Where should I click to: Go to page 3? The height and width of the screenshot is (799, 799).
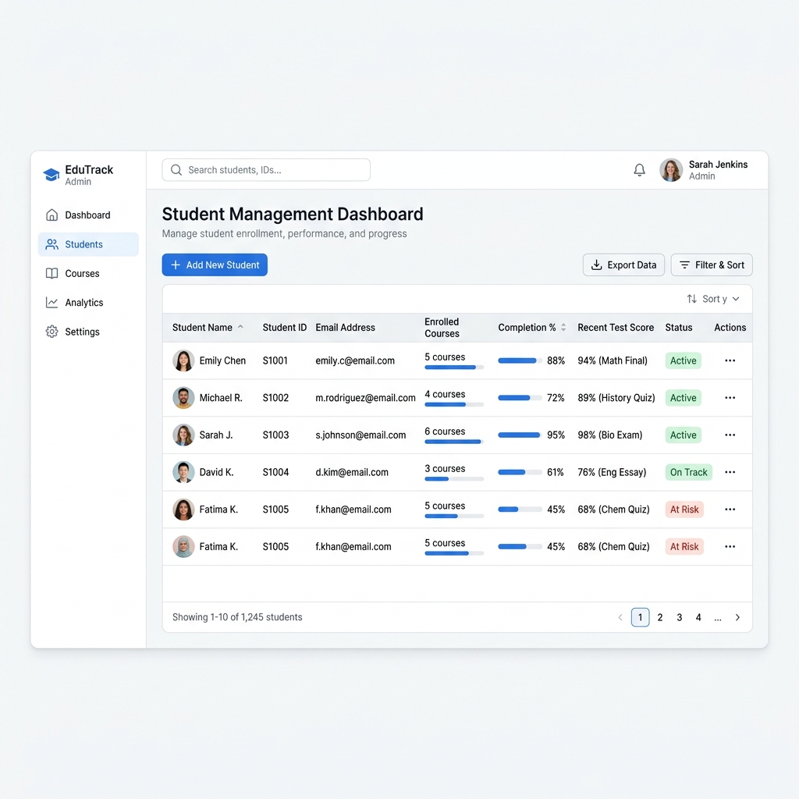[680, 618]
